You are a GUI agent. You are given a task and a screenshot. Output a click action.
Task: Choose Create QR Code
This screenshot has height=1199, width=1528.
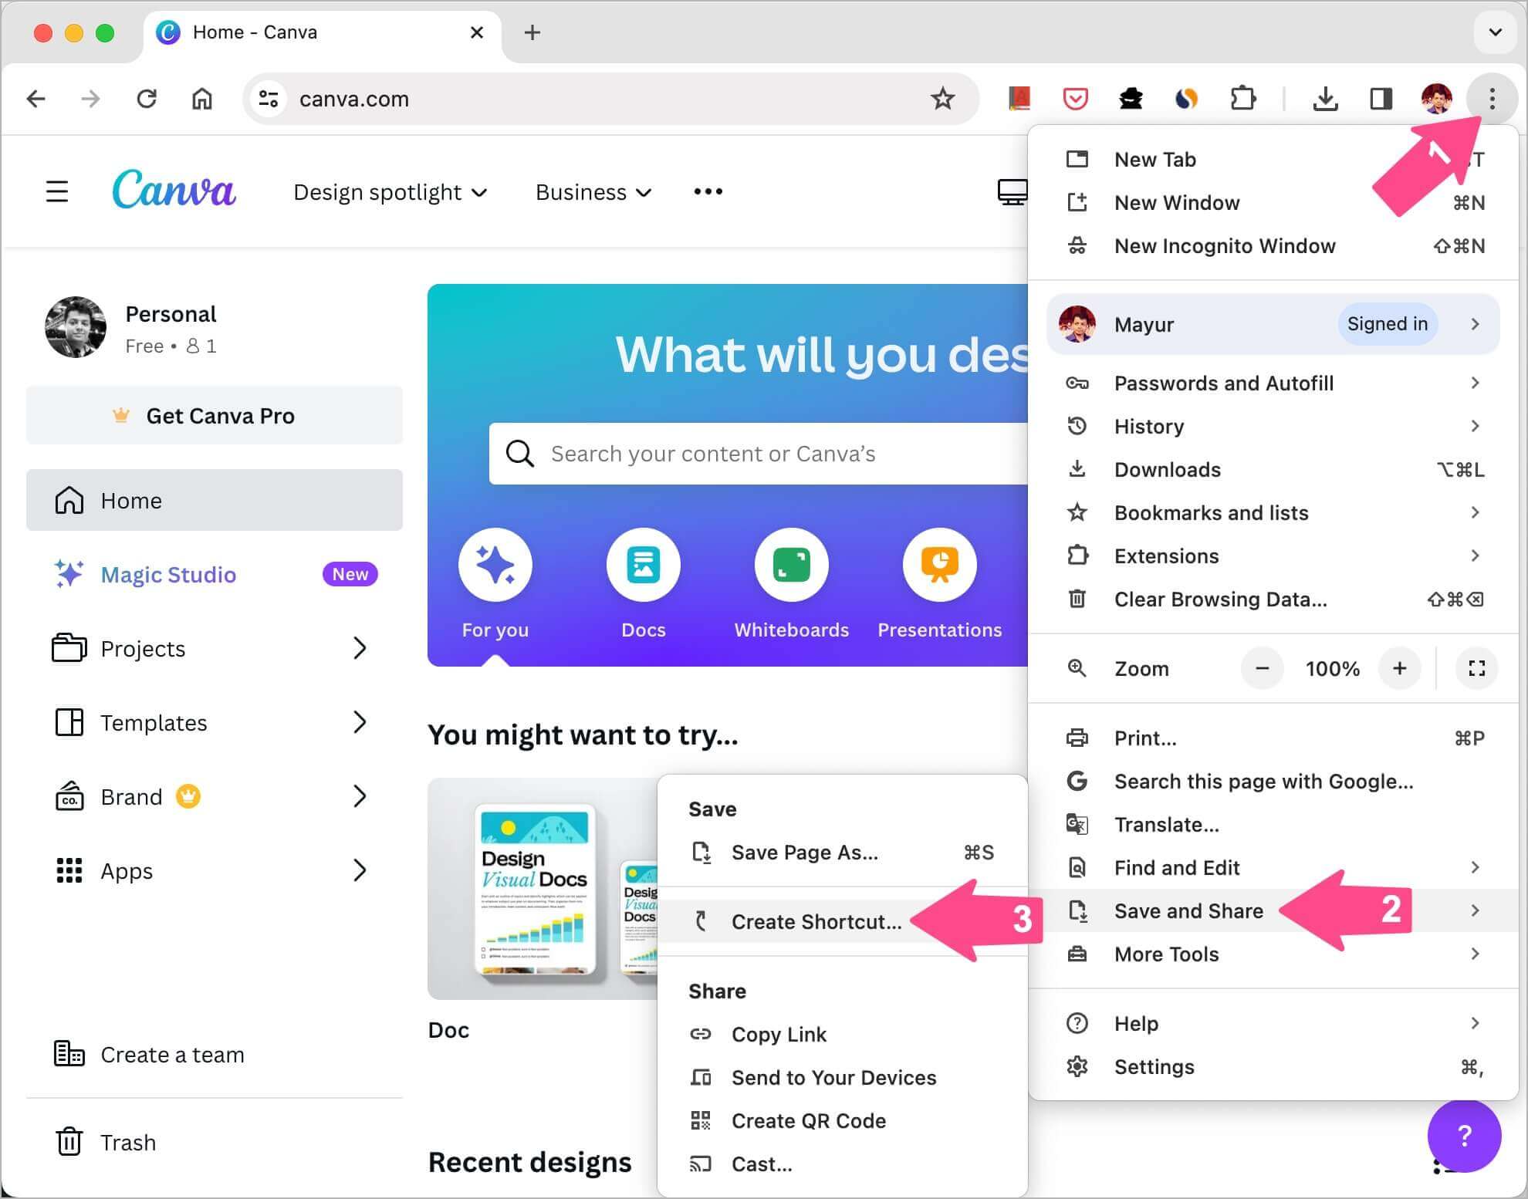click(842, 1120)
